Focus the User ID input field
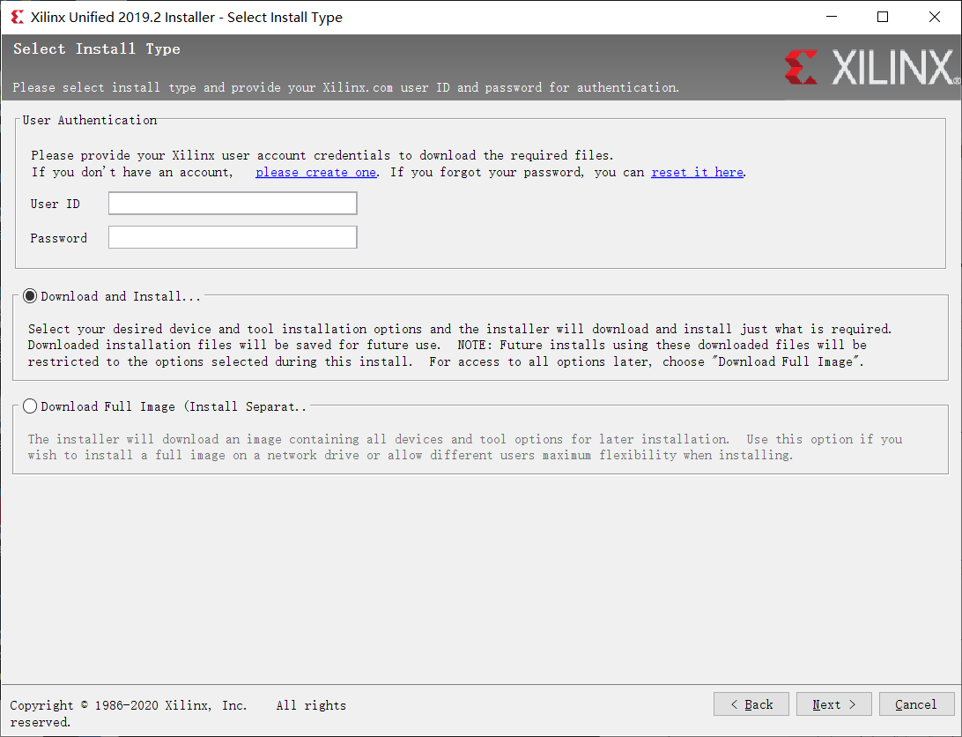Image resolution: width=962 pixels, height=737 pixels. (233, 204)
